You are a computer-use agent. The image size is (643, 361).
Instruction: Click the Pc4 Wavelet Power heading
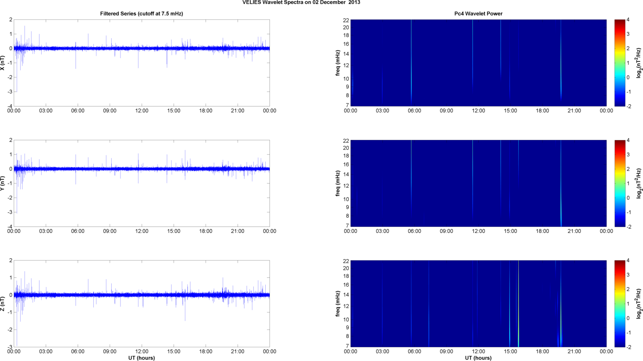point(478,14)
